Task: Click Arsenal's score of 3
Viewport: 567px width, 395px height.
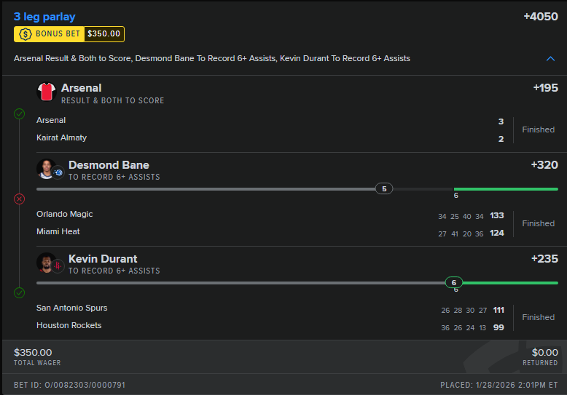Action: coord(501,121)
